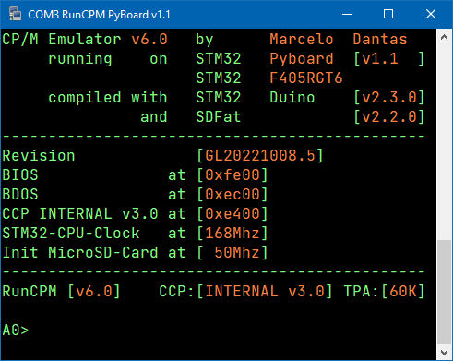Click the A0> command prompt
Screen dimensions: 453x361
point(16,331)
